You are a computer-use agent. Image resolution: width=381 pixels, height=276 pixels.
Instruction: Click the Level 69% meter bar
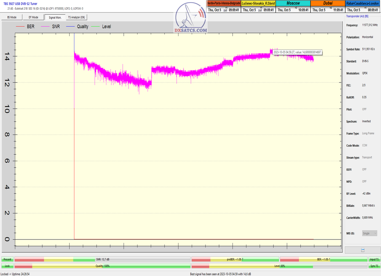279,266
